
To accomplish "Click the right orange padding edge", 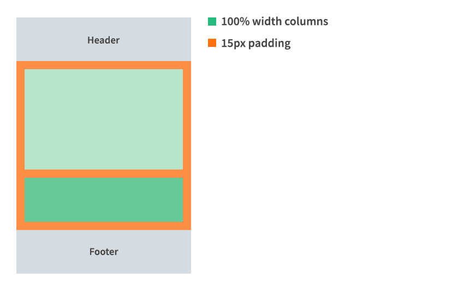I will (187, 146).
